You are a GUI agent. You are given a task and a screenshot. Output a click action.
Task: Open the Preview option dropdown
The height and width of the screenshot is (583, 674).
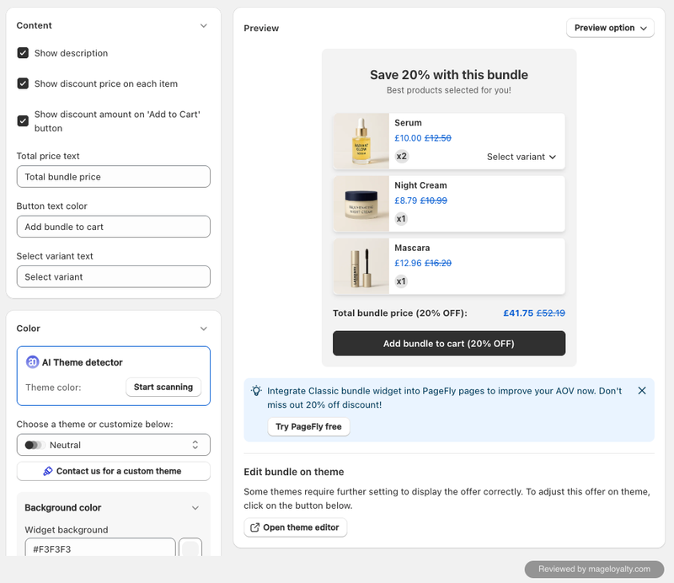tap(610, 28)
